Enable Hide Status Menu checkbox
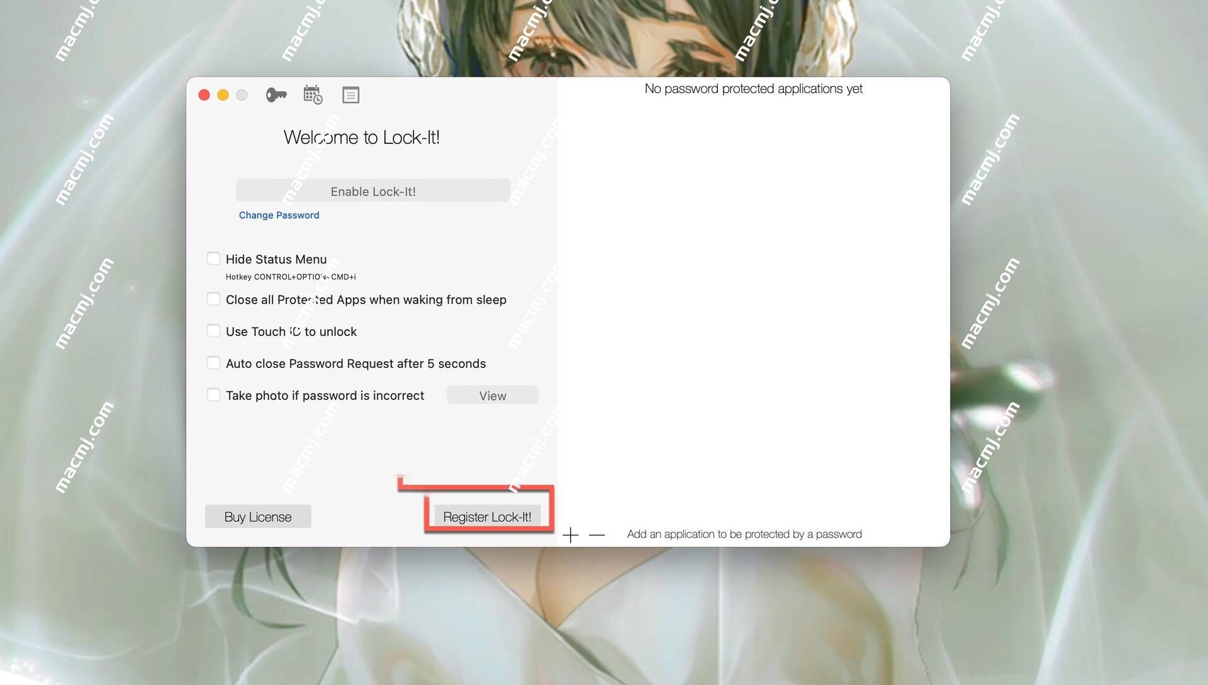 214,259
